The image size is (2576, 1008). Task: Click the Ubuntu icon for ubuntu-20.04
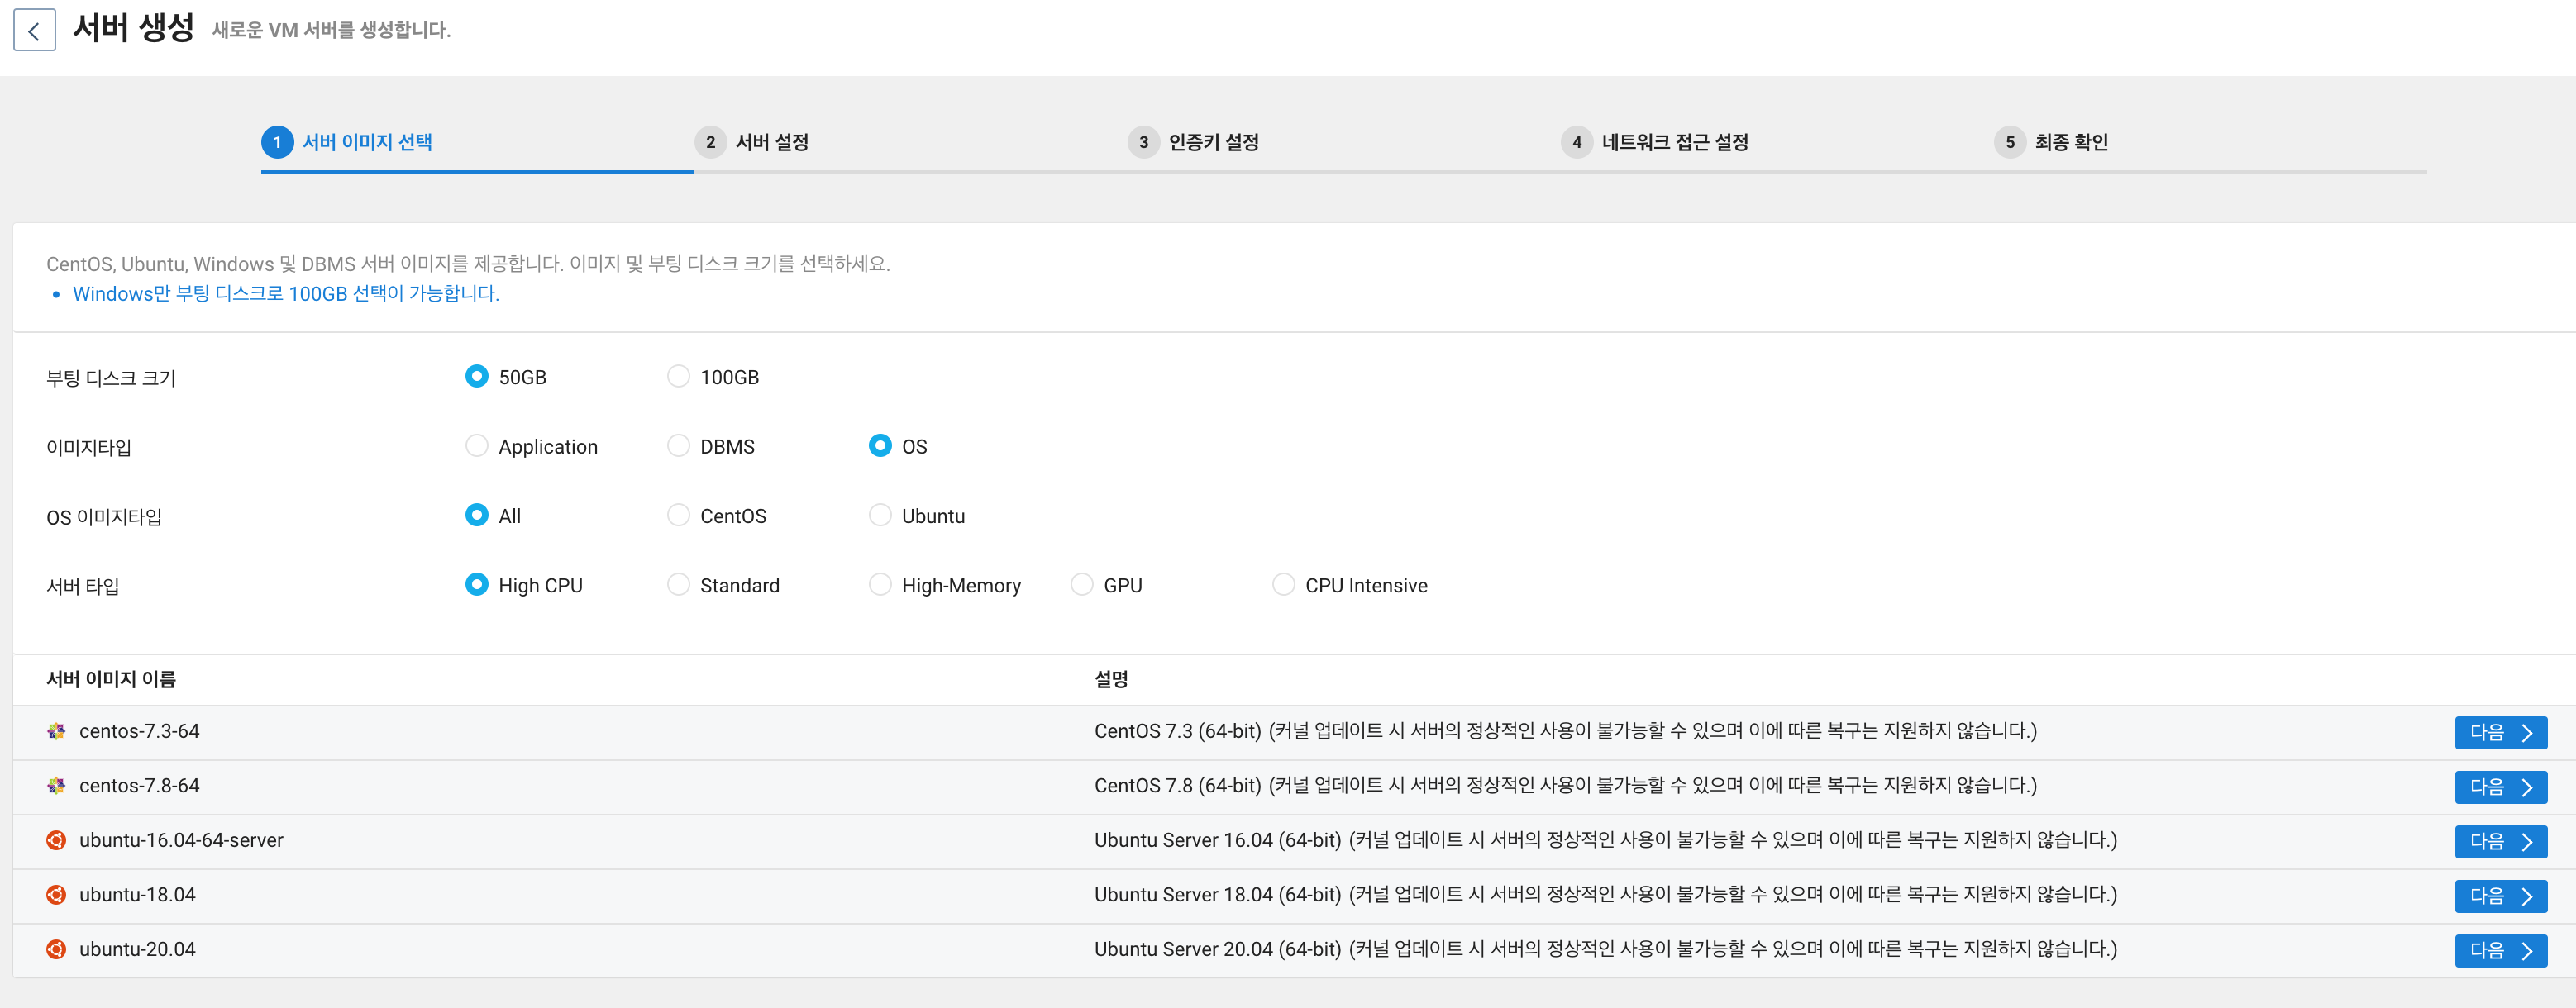coord(56,949)
